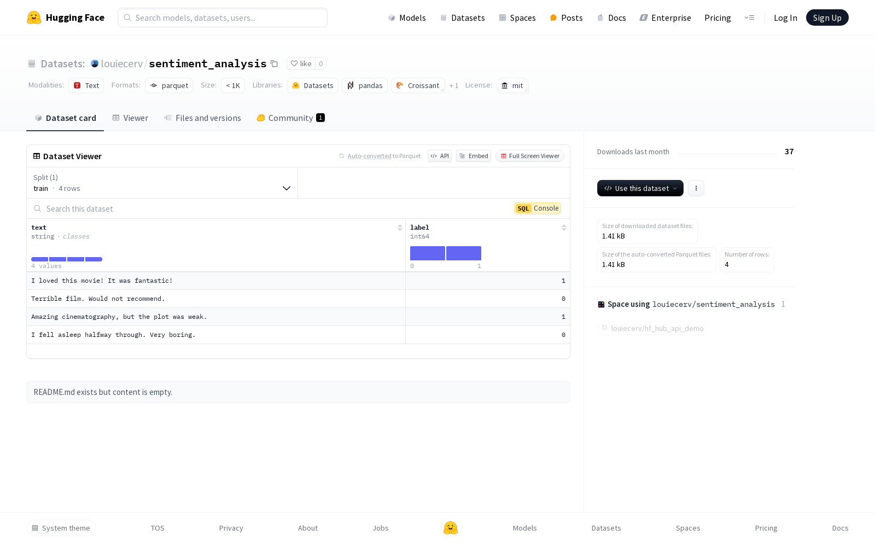Open louiecerv user avatar
This screenshot has width=875, height=547.
tap(95, 63)
